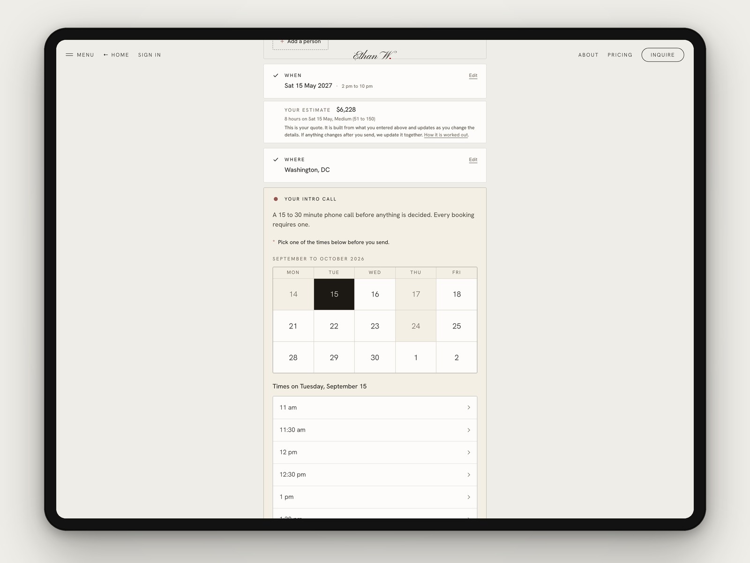Select September 14 on the calendar
The height and width of the screenshot is (563, 750).
[293, 294]
